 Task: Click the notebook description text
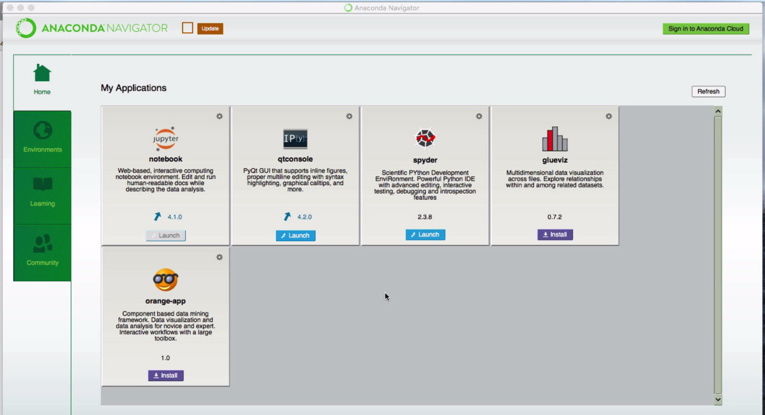coord(166,180)
